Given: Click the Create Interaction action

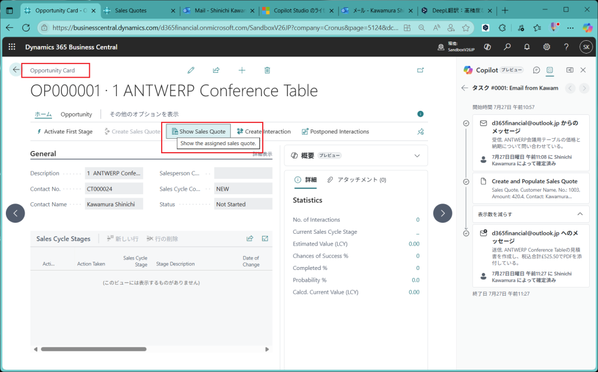Looking at the screenshot, I should [263, 131].
